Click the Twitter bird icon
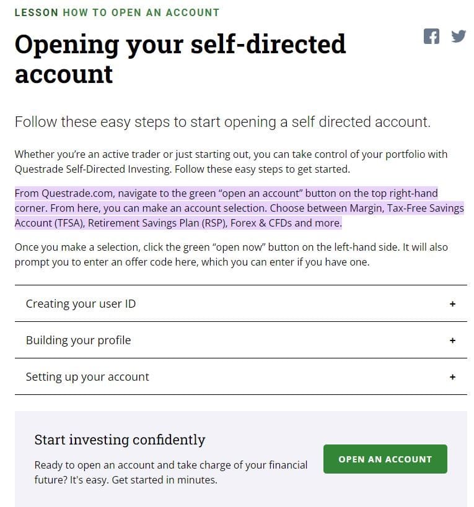 click(459, 36)
